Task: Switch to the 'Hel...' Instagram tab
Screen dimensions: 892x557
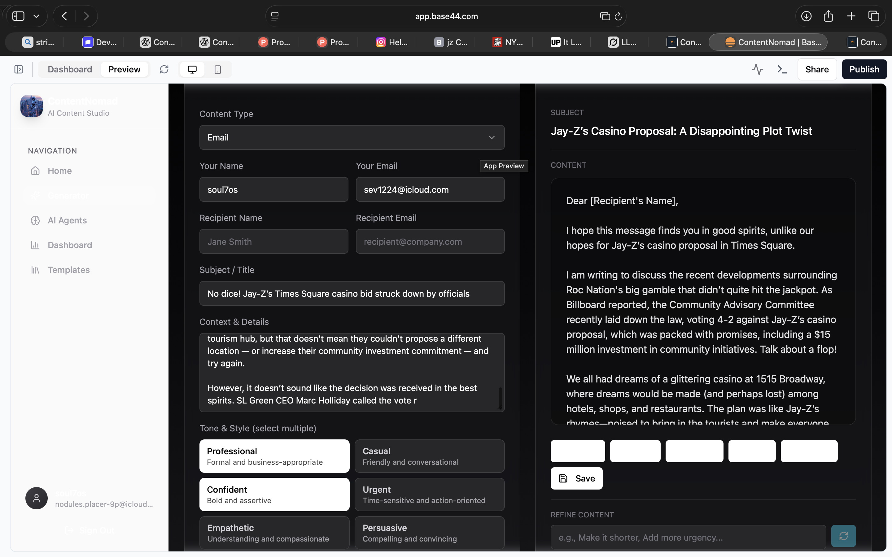Action: pyautogui.click(x=391, y=42)
